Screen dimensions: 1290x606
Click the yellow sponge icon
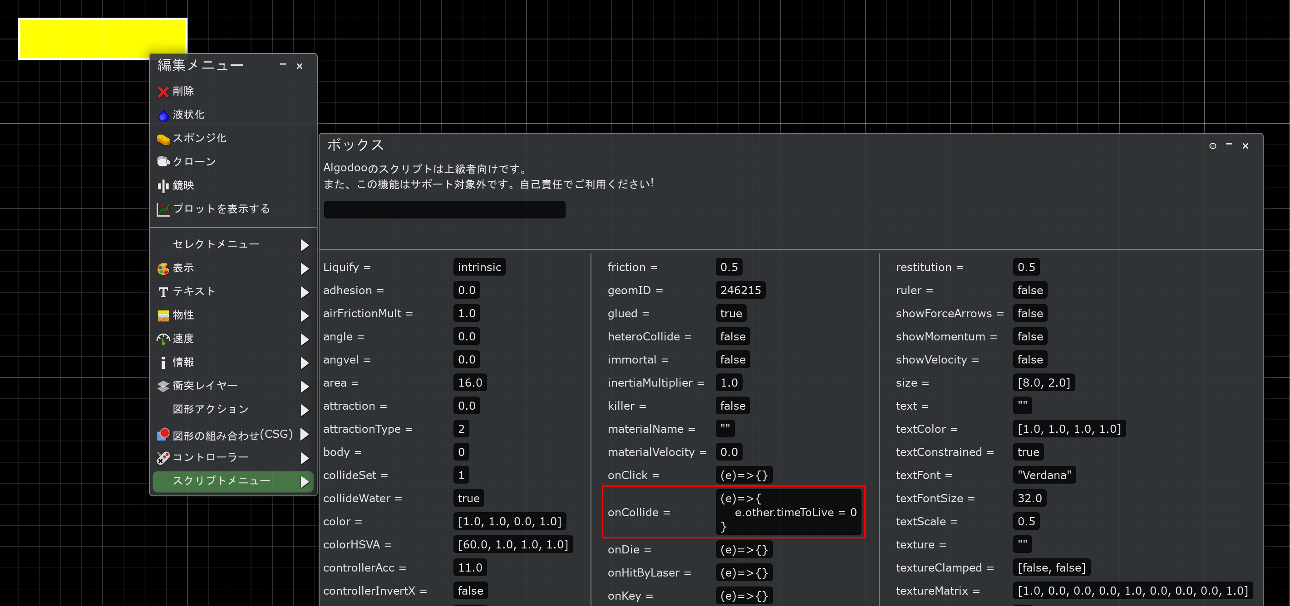click(x=163, y=139)
